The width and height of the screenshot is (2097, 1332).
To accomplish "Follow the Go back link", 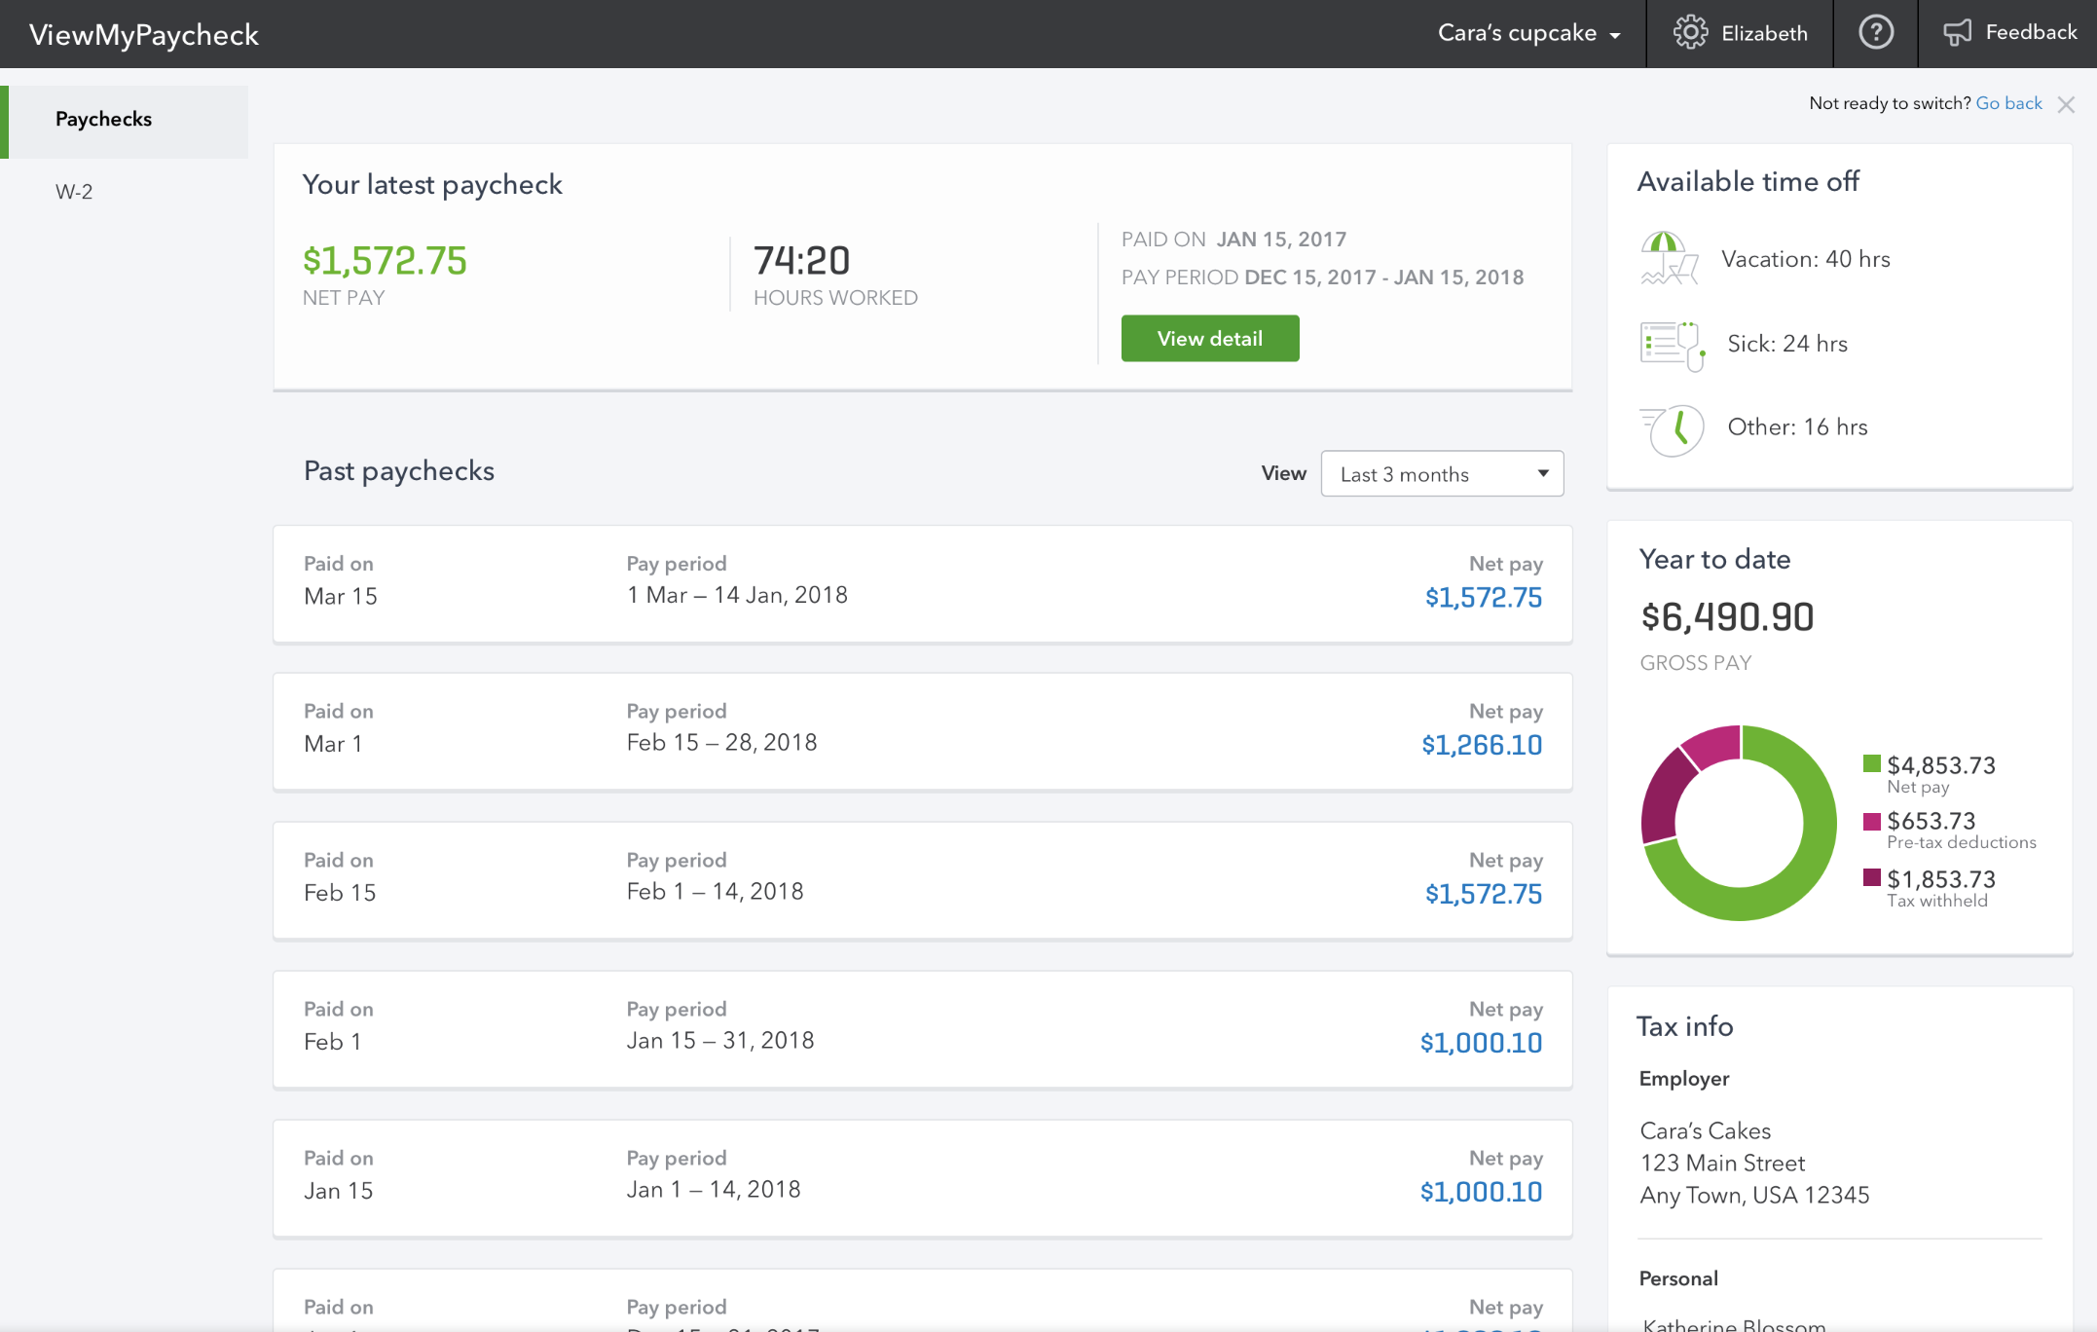I will [x=2008, y=103].
